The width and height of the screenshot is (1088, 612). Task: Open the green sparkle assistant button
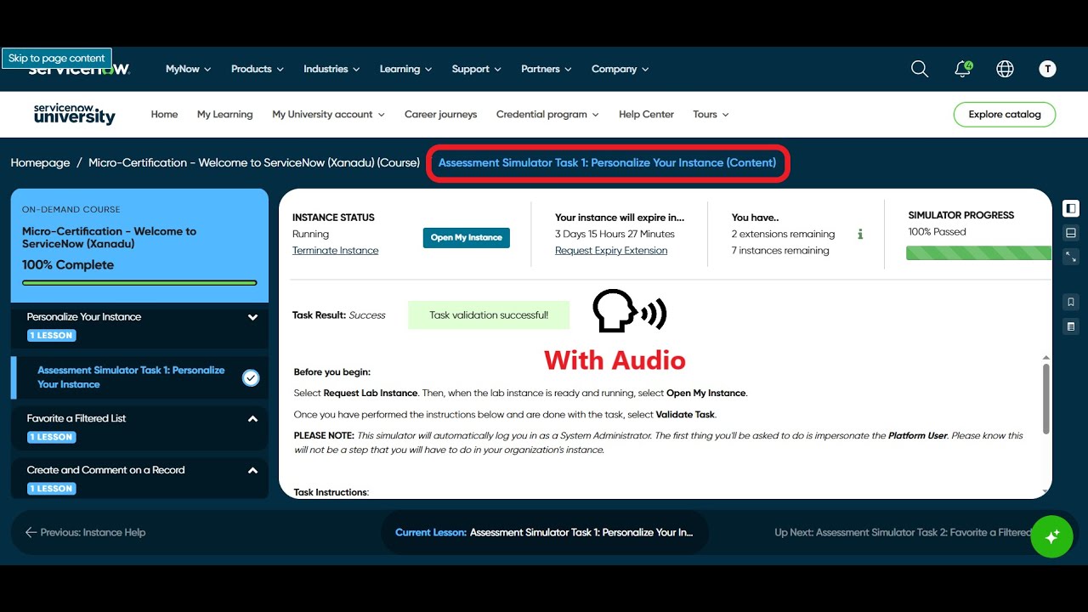coord(1051,536)
